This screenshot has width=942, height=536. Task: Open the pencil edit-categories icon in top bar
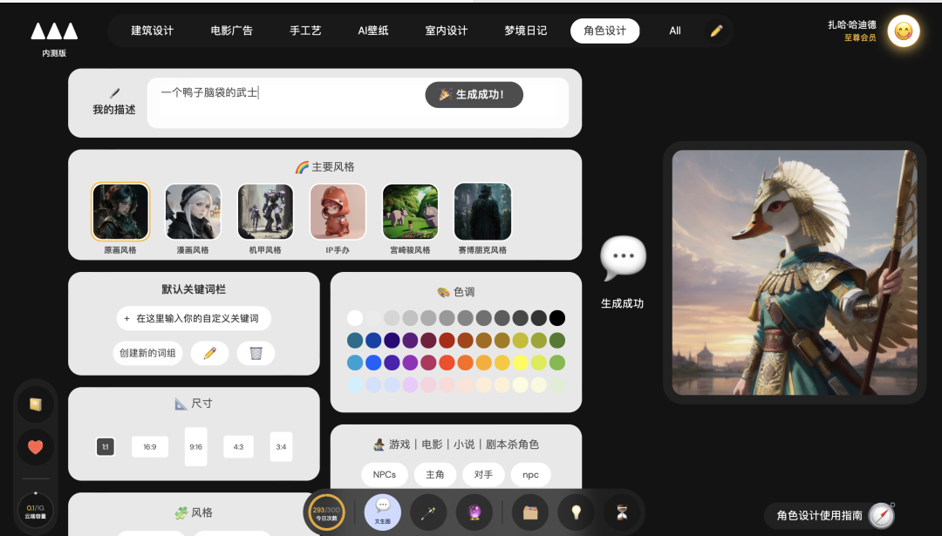716,31
